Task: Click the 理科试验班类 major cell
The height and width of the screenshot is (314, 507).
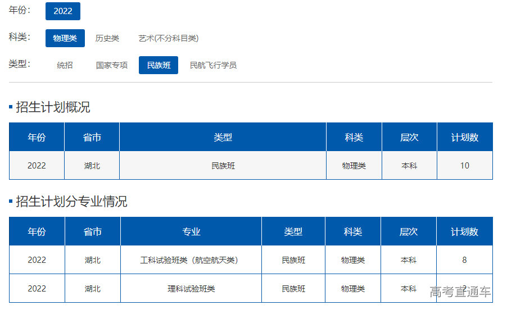Action: pos(191,289)
